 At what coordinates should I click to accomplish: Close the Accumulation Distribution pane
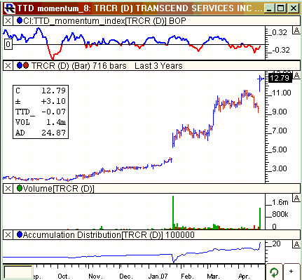[x=8, y=234]
